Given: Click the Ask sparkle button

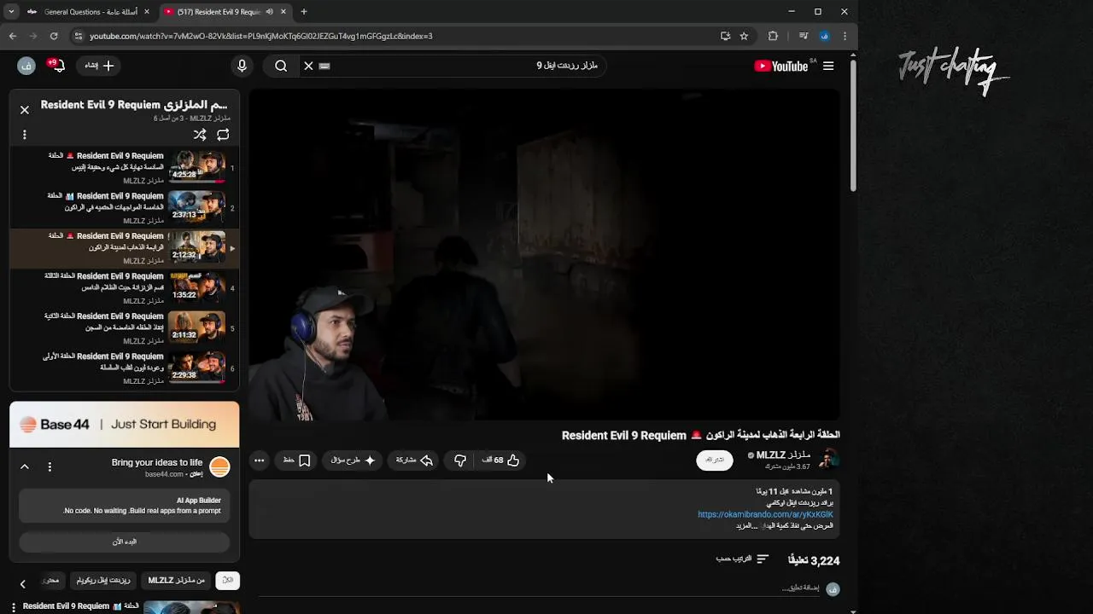Looking at the screenshot, I should click(354, 460).
